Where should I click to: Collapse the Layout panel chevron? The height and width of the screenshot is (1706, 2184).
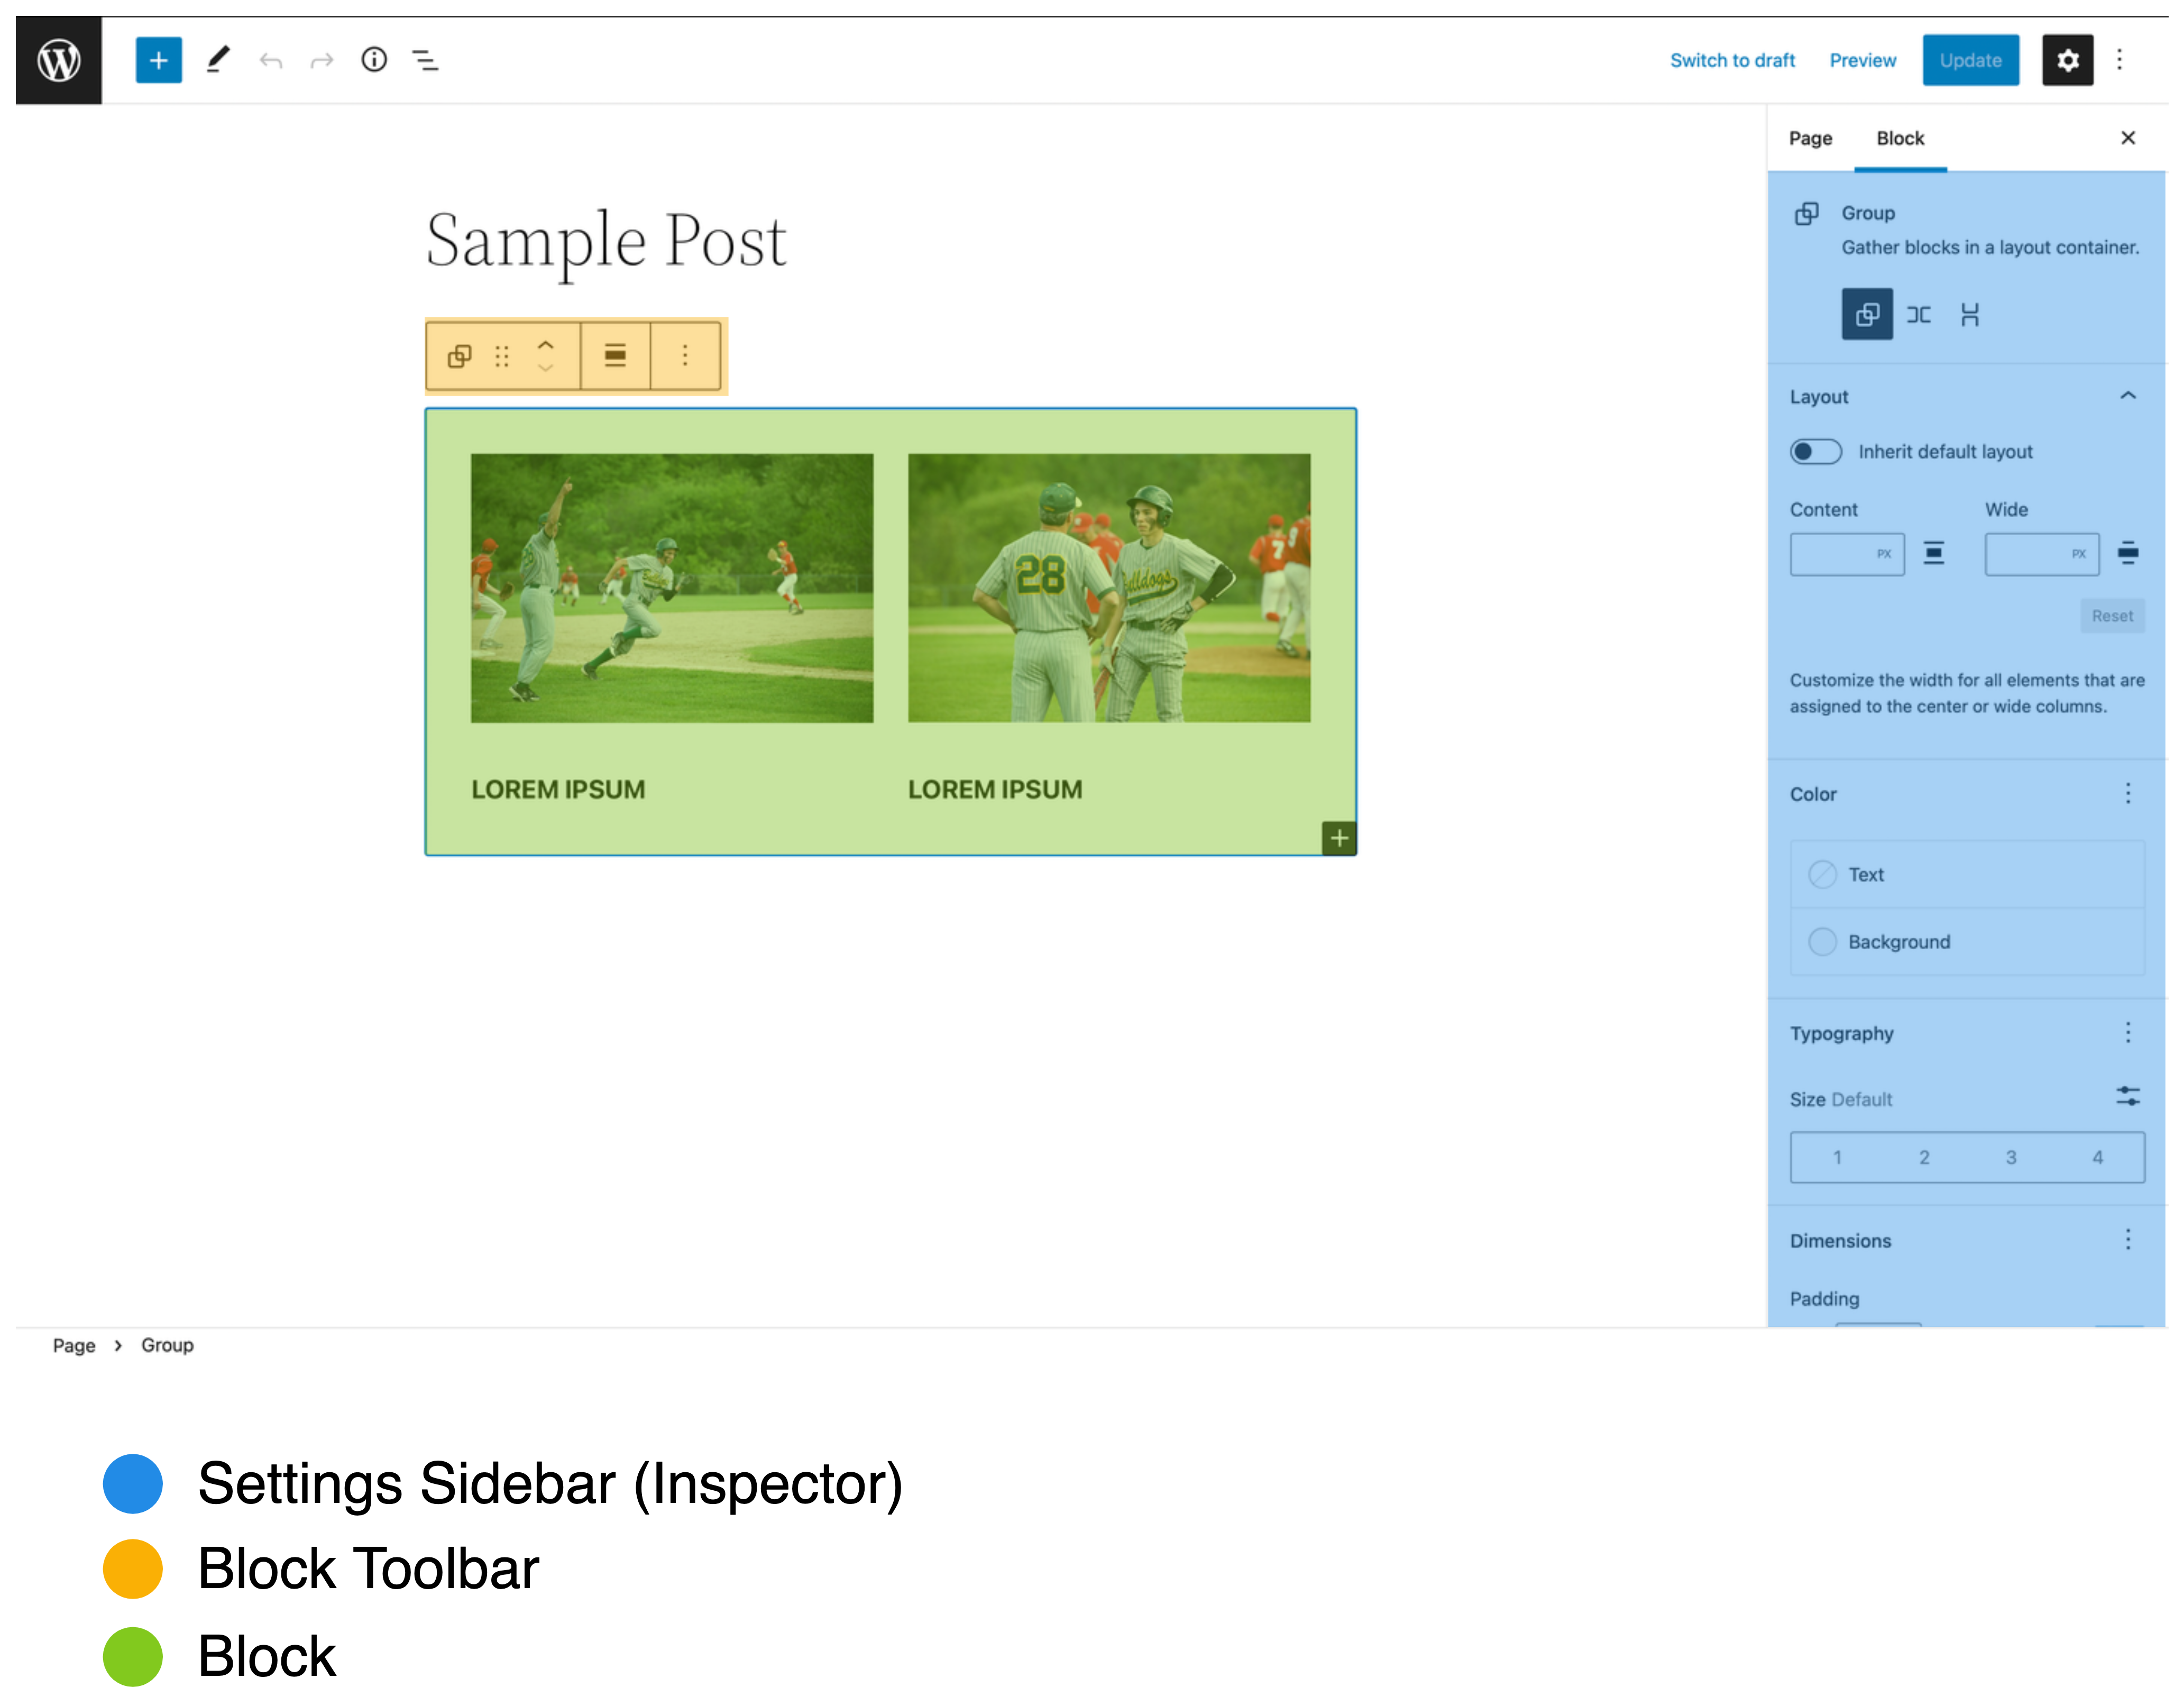coord(2127,396)
